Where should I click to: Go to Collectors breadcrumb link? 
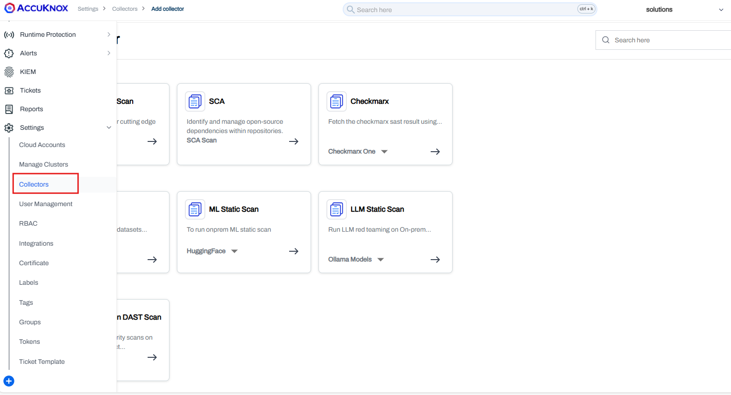coord(125,9)
